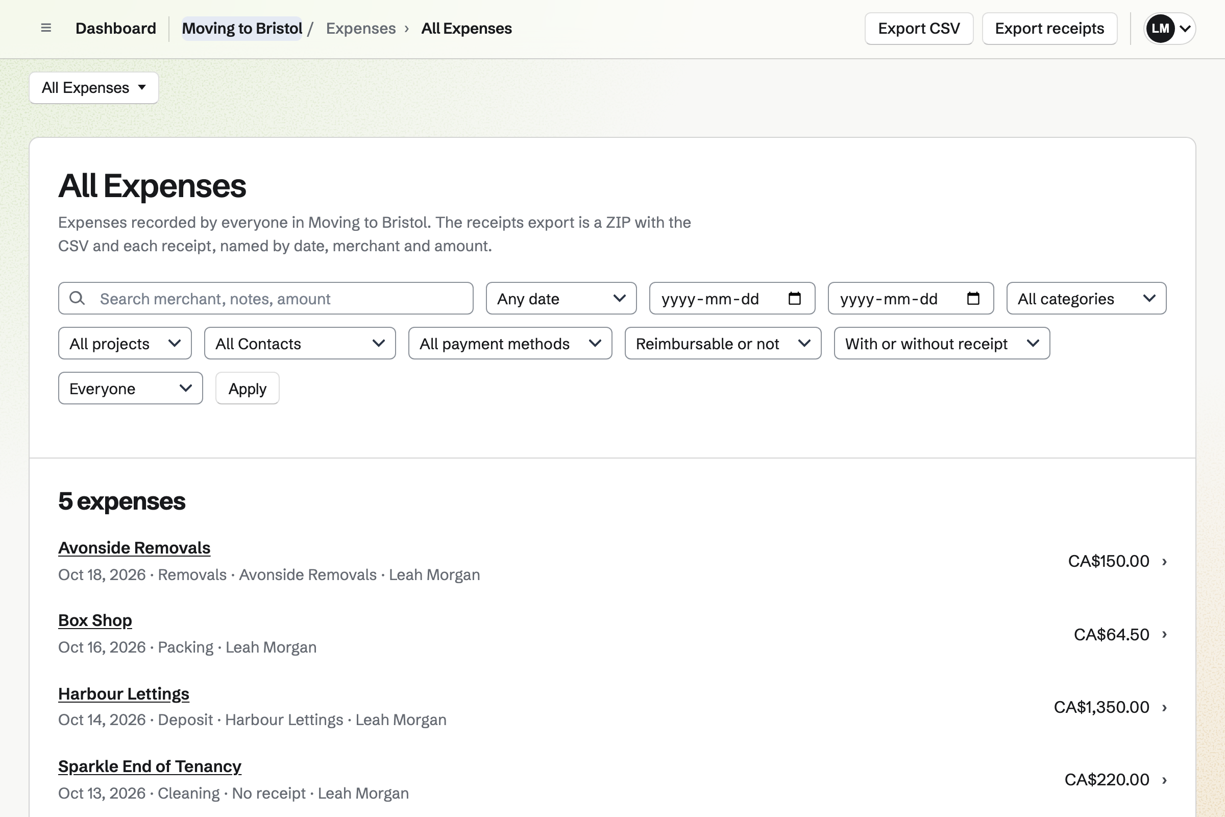Click the CA$220.00 amount
Screen dimensions: 1225x817
(x=1106, y=780)
